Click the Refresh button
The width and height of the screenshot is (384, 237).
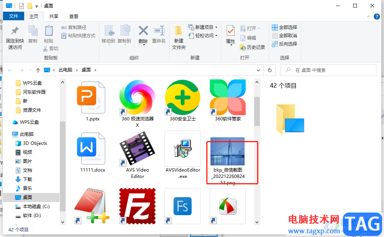(270, 70)
